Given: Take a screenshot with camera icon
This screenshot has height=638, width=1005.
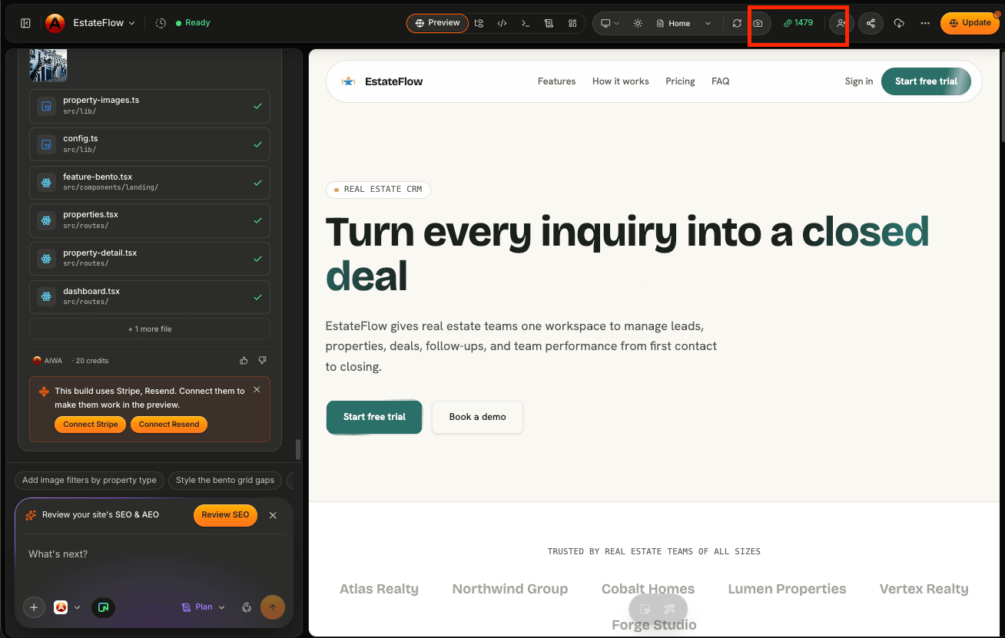Looking at the screenshot, I should point(758,23).
